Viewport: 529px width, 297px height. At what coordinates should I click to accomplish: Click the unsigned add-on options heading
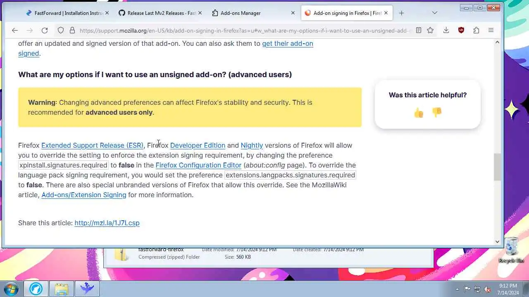[x=155, y=75]
